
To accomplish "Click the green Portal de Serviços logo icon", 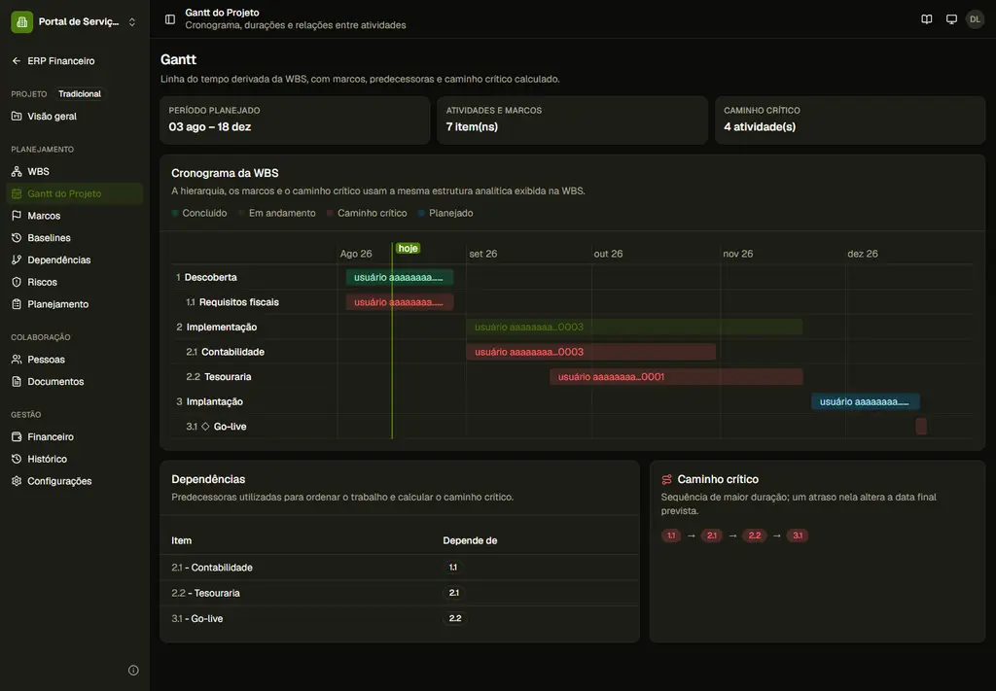I will click(x=21, y=21).
